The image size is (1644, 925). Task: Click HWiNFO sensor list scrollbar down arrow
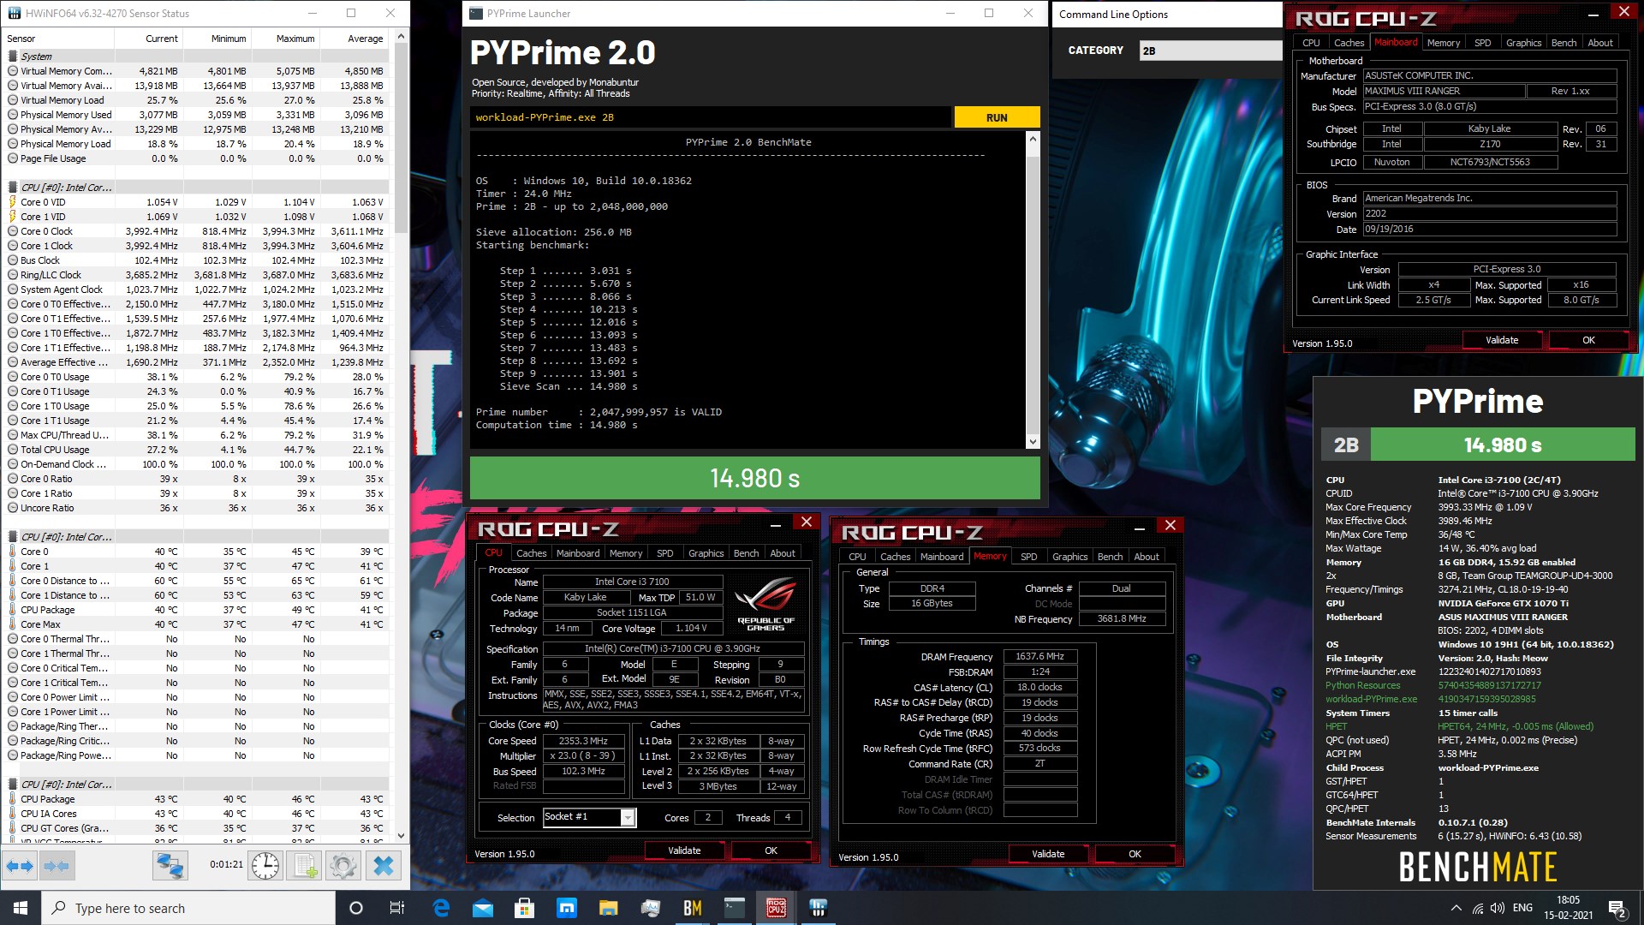(401, 835)
